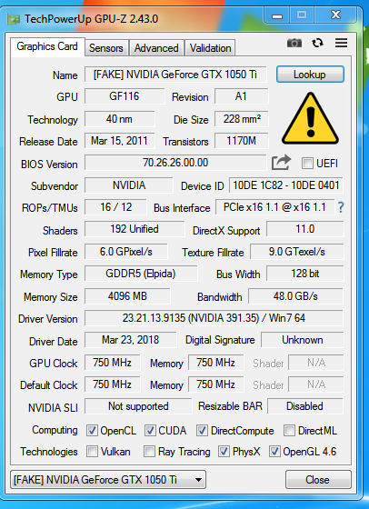Click the Shaders field 192 Unified
Viewport: 369px width, 509px height.
135,229
